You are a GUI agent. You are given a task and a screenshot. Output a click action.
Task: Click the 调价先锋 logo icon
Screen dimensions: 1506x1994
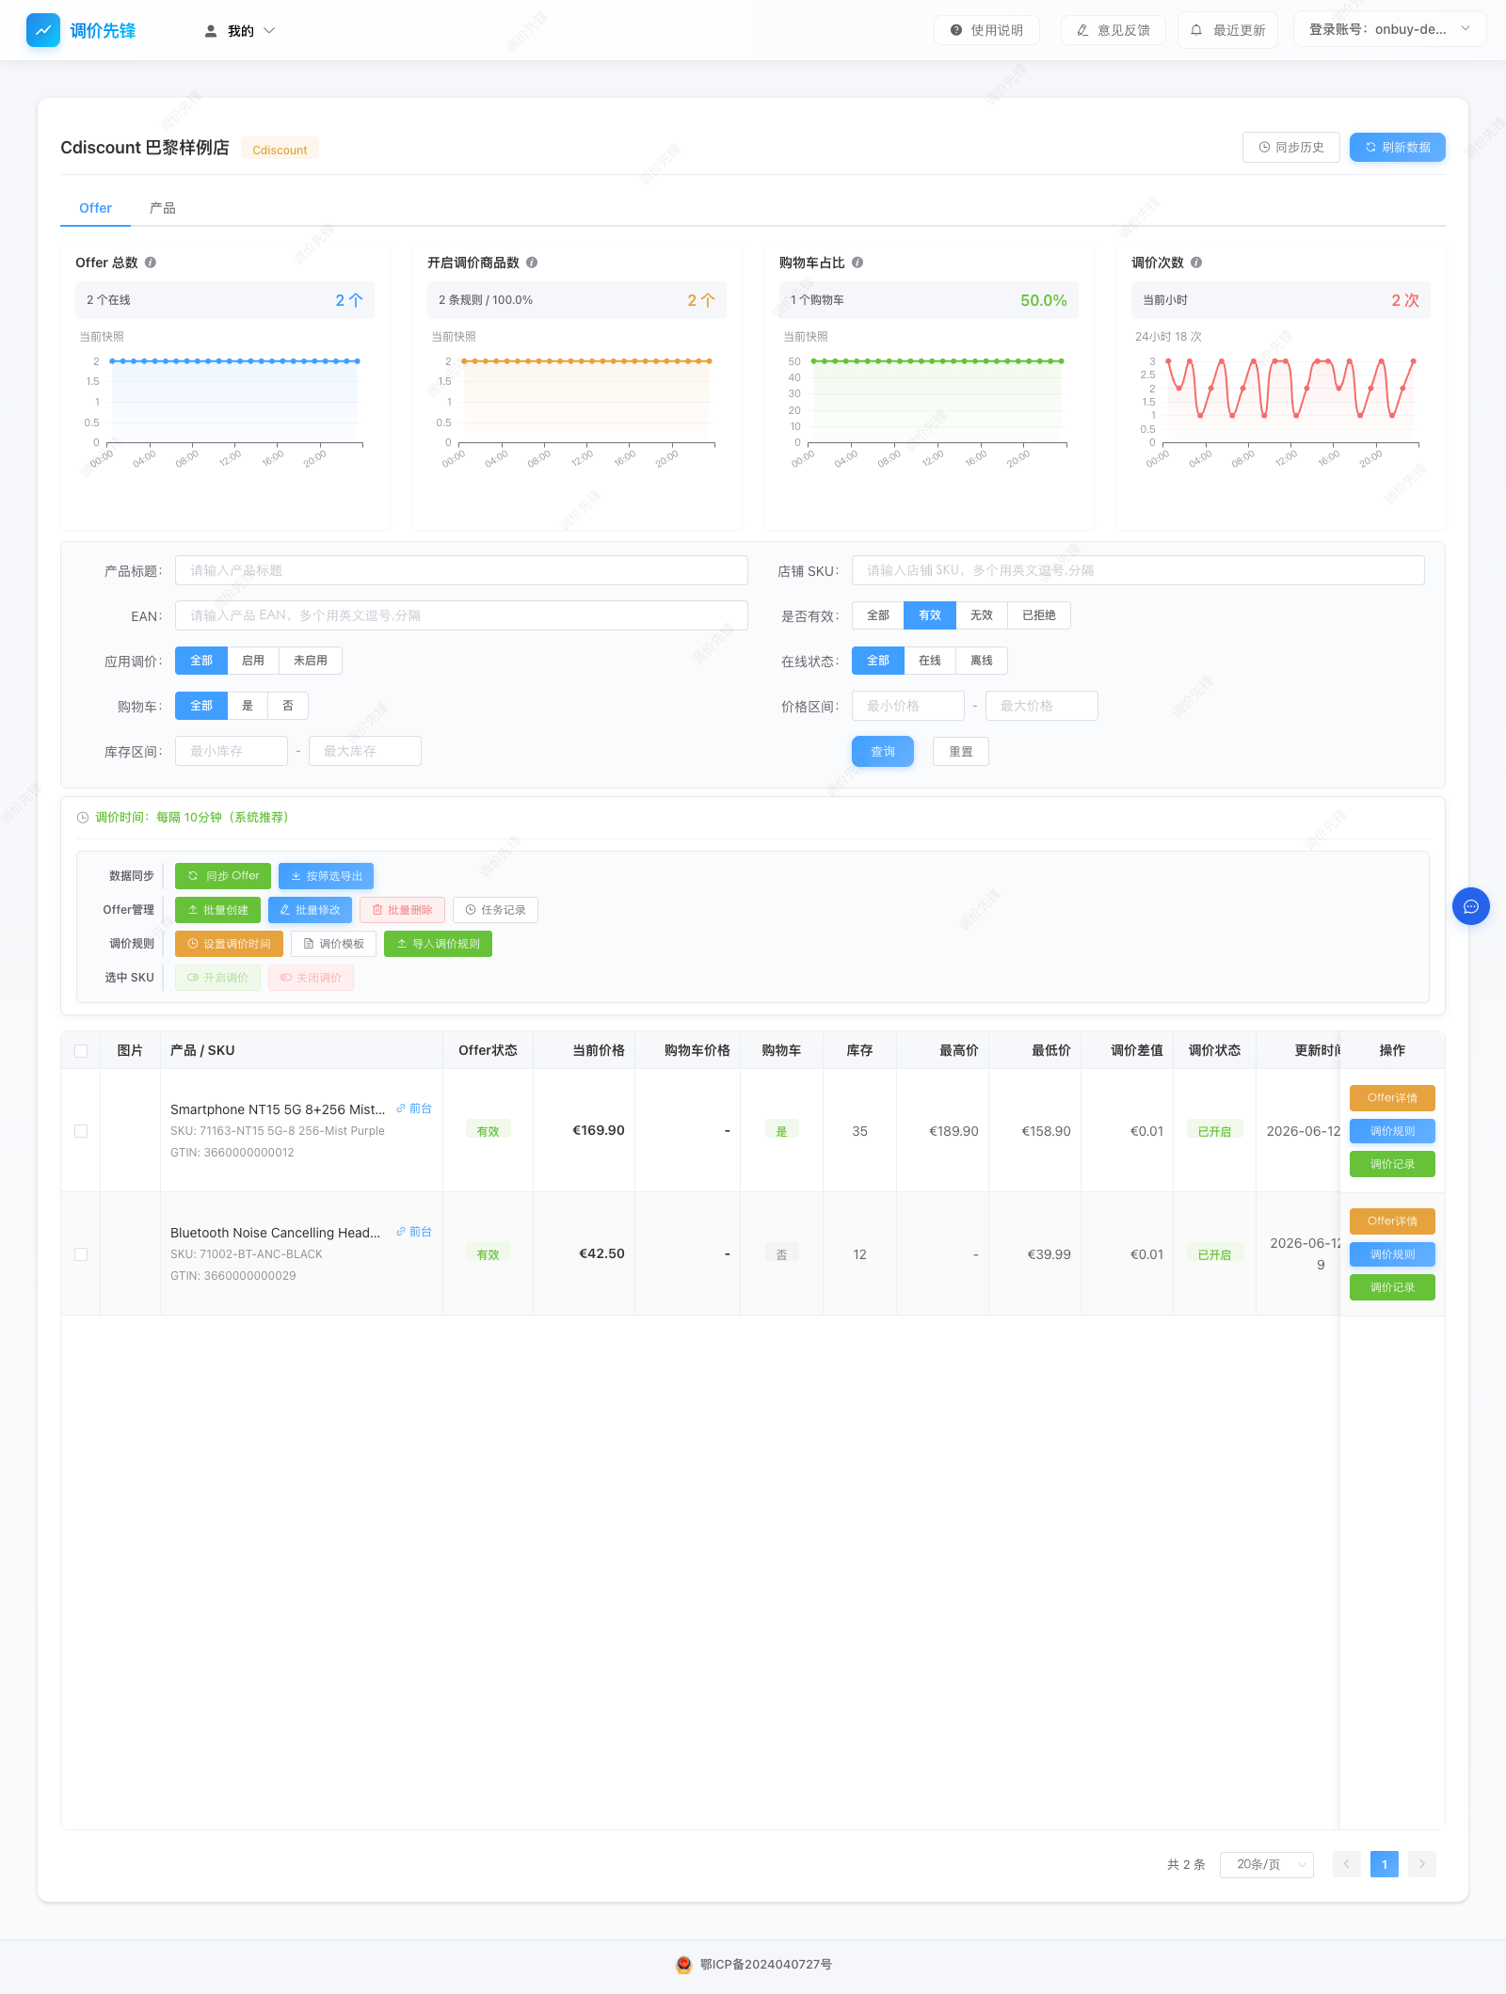tap(43, 30)
